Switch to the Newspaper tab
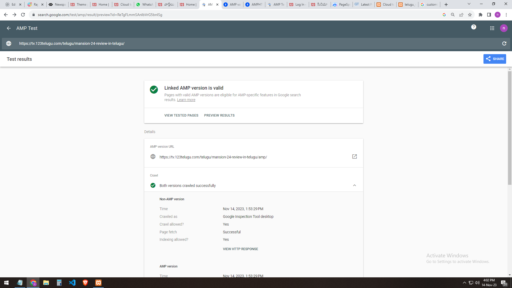This screenshot has width=512, height=288. coord(57,5)
